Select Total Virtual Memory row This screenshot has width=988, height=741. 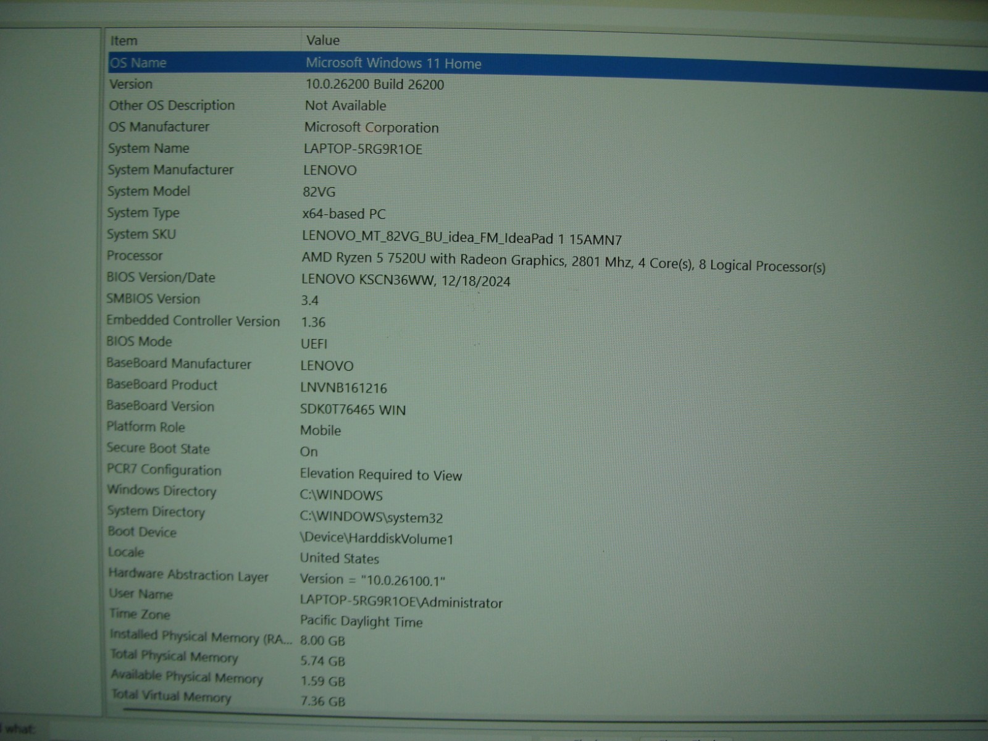click(171, 696)
